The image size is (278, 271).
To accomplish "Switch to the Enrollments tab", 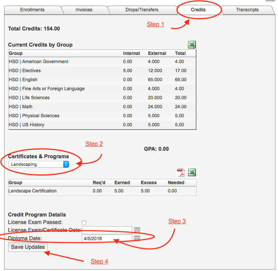I will pyautogui.click(x=32, y=10).
